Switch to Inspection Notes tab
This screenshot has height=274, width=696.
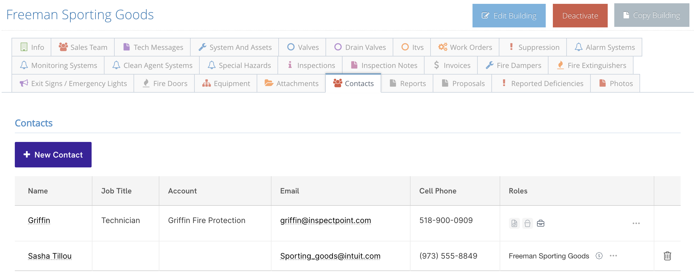click(x=383, y=65)
